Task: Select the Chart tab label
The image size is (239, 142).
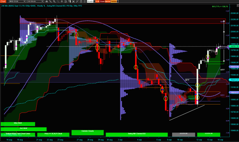Action: pyautogui.click(x=3, y=2)
